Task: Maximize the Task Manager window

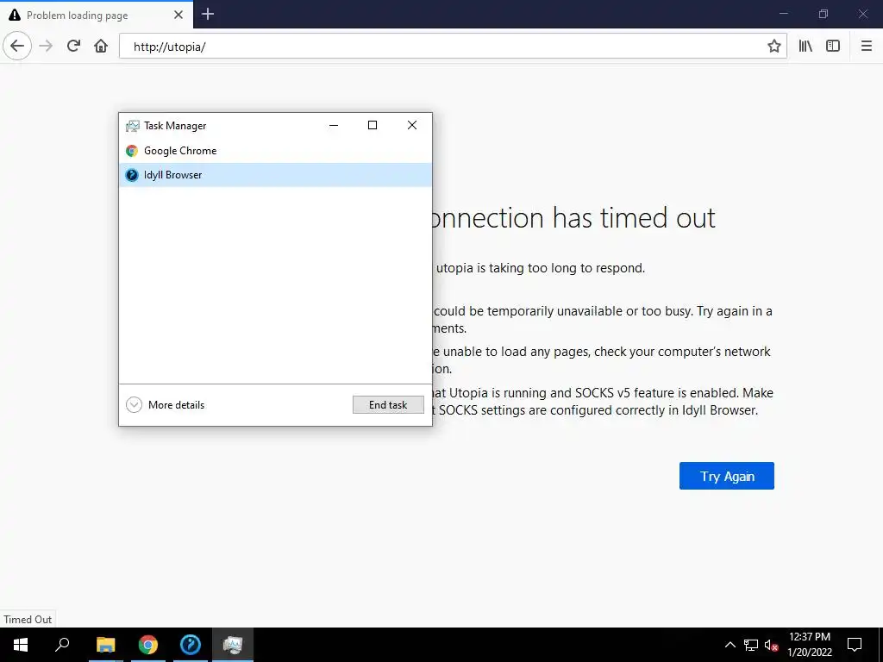Action: pyautogui.click(x=373, y=125)
